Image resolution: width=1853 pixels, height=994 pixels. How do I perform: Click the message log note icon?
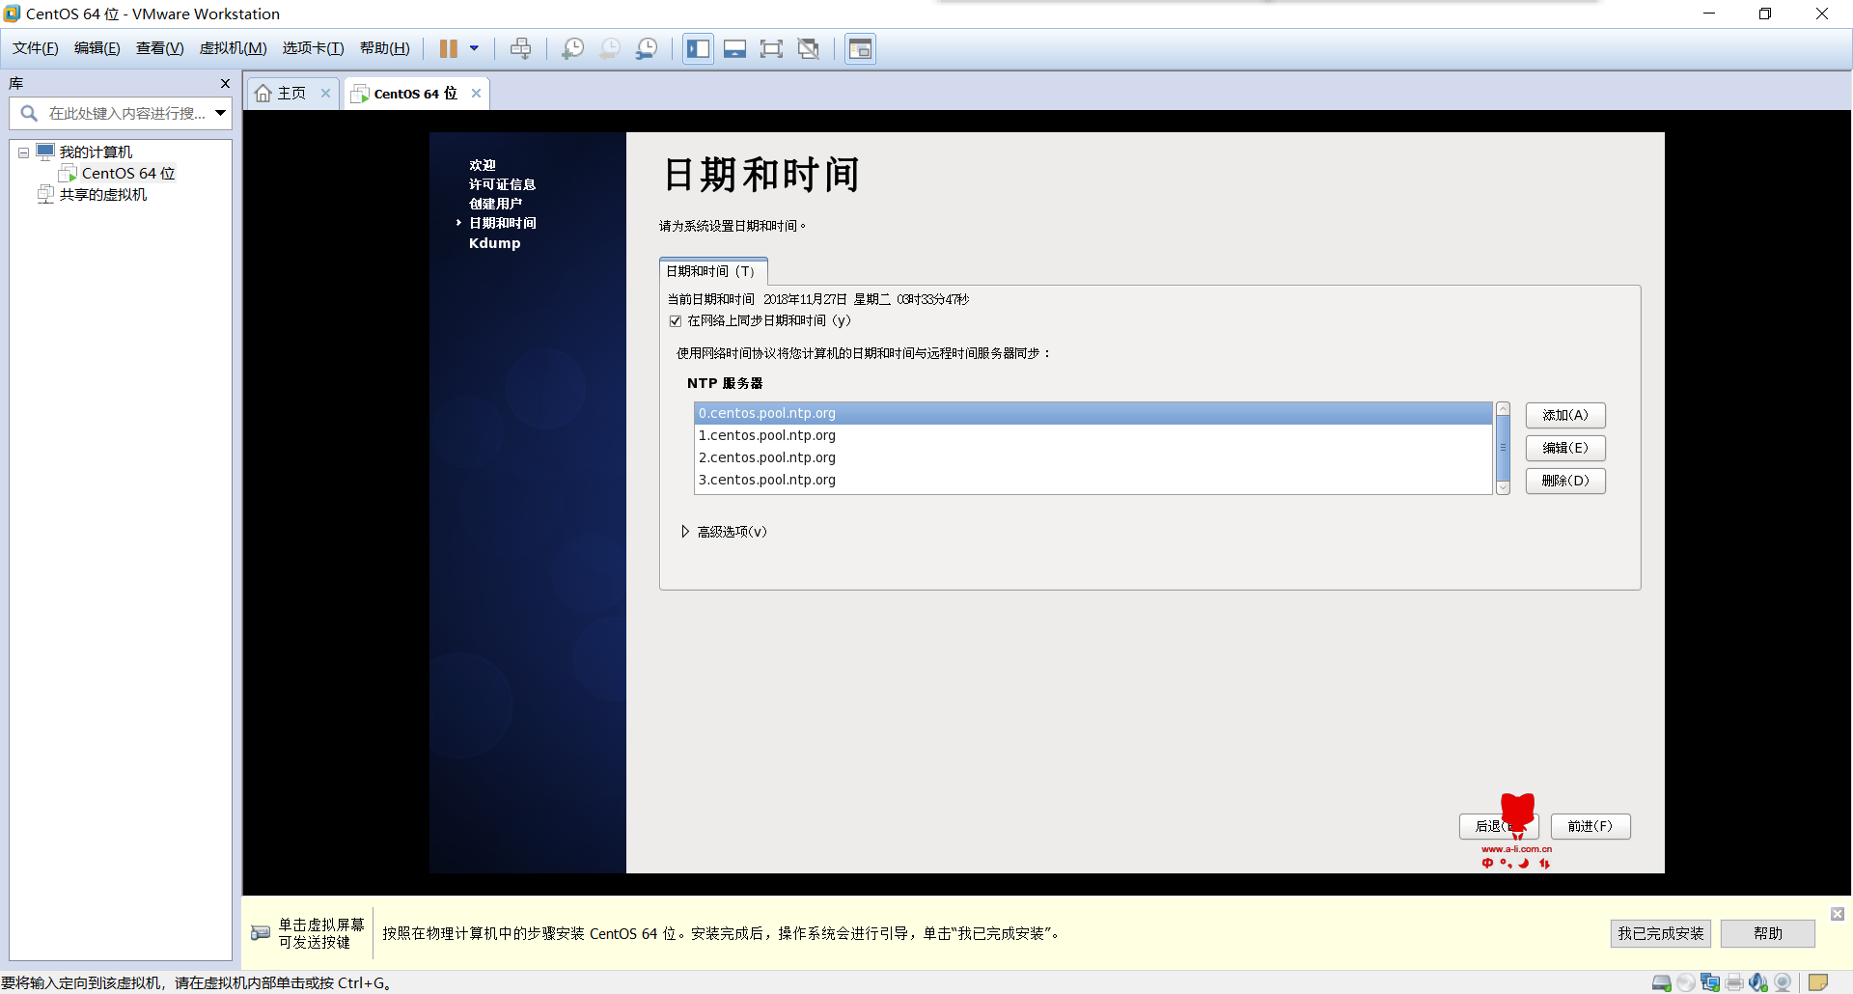click(1818, 982)
